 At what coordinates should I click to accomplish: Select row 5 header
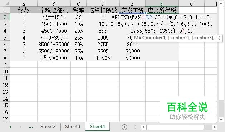[x=5, y=37]
